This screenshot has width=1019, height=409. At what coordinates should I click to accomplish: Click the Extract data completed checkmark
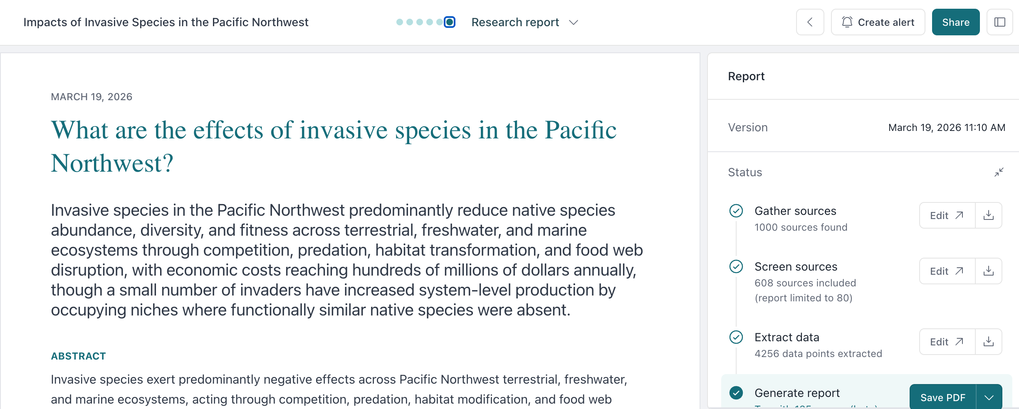click(736, 337)
